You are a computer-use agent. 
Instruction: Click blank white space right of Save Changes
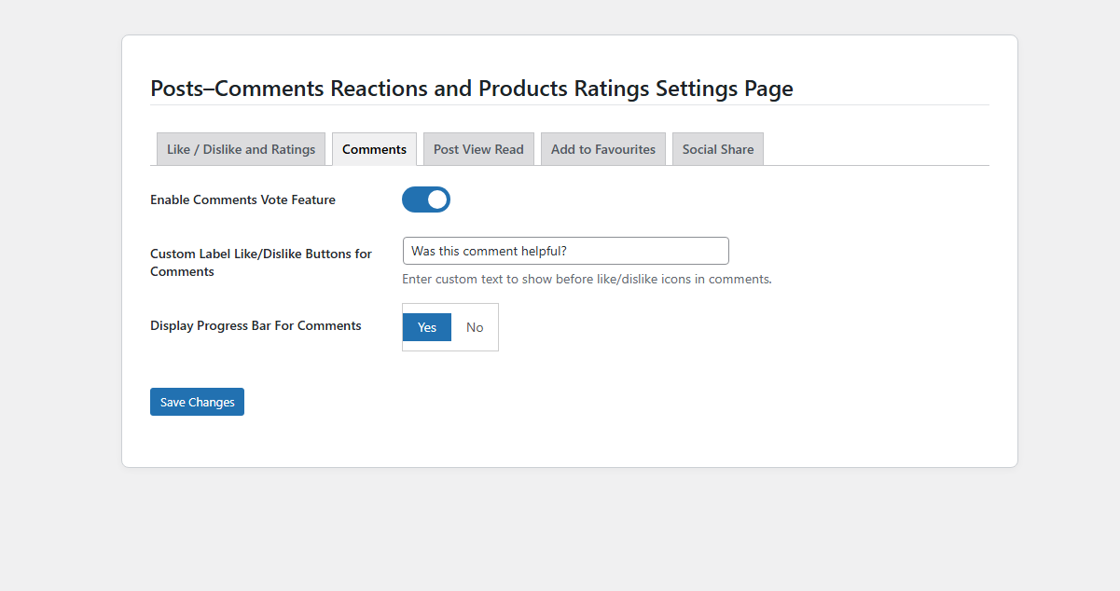pos(606,402)
